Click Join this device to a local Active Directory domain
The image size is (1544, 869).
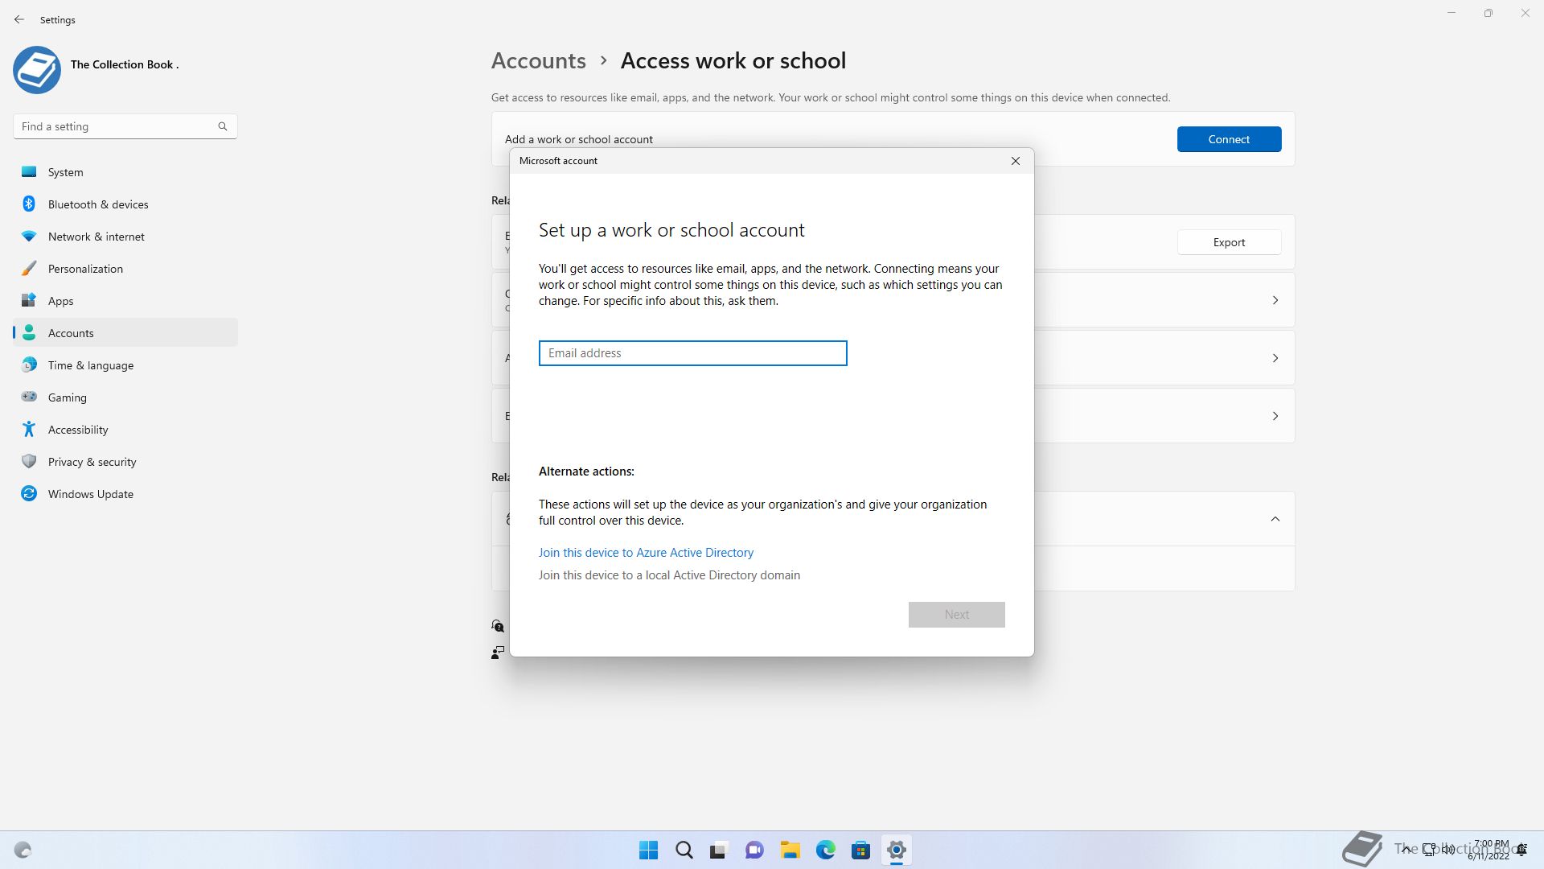pyautogui.click(x=669, y=575)
